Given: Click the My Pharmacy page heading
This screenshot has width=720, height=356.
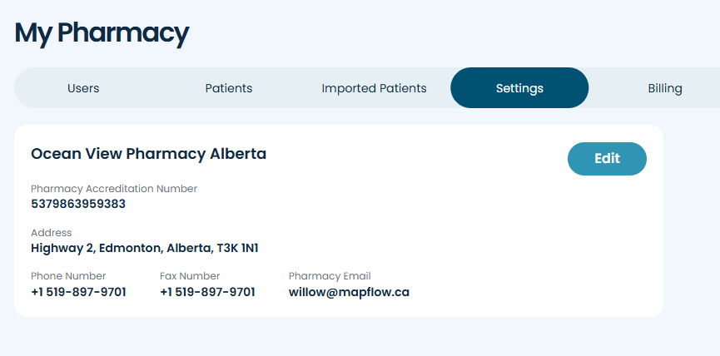Looking at the screenshot, I should pyautogui.click(x=102, y=33).
